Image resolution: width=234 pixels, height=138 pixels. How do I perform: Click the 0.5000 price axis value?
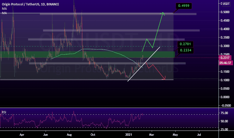pyautogui.click(x=225, y=12)
